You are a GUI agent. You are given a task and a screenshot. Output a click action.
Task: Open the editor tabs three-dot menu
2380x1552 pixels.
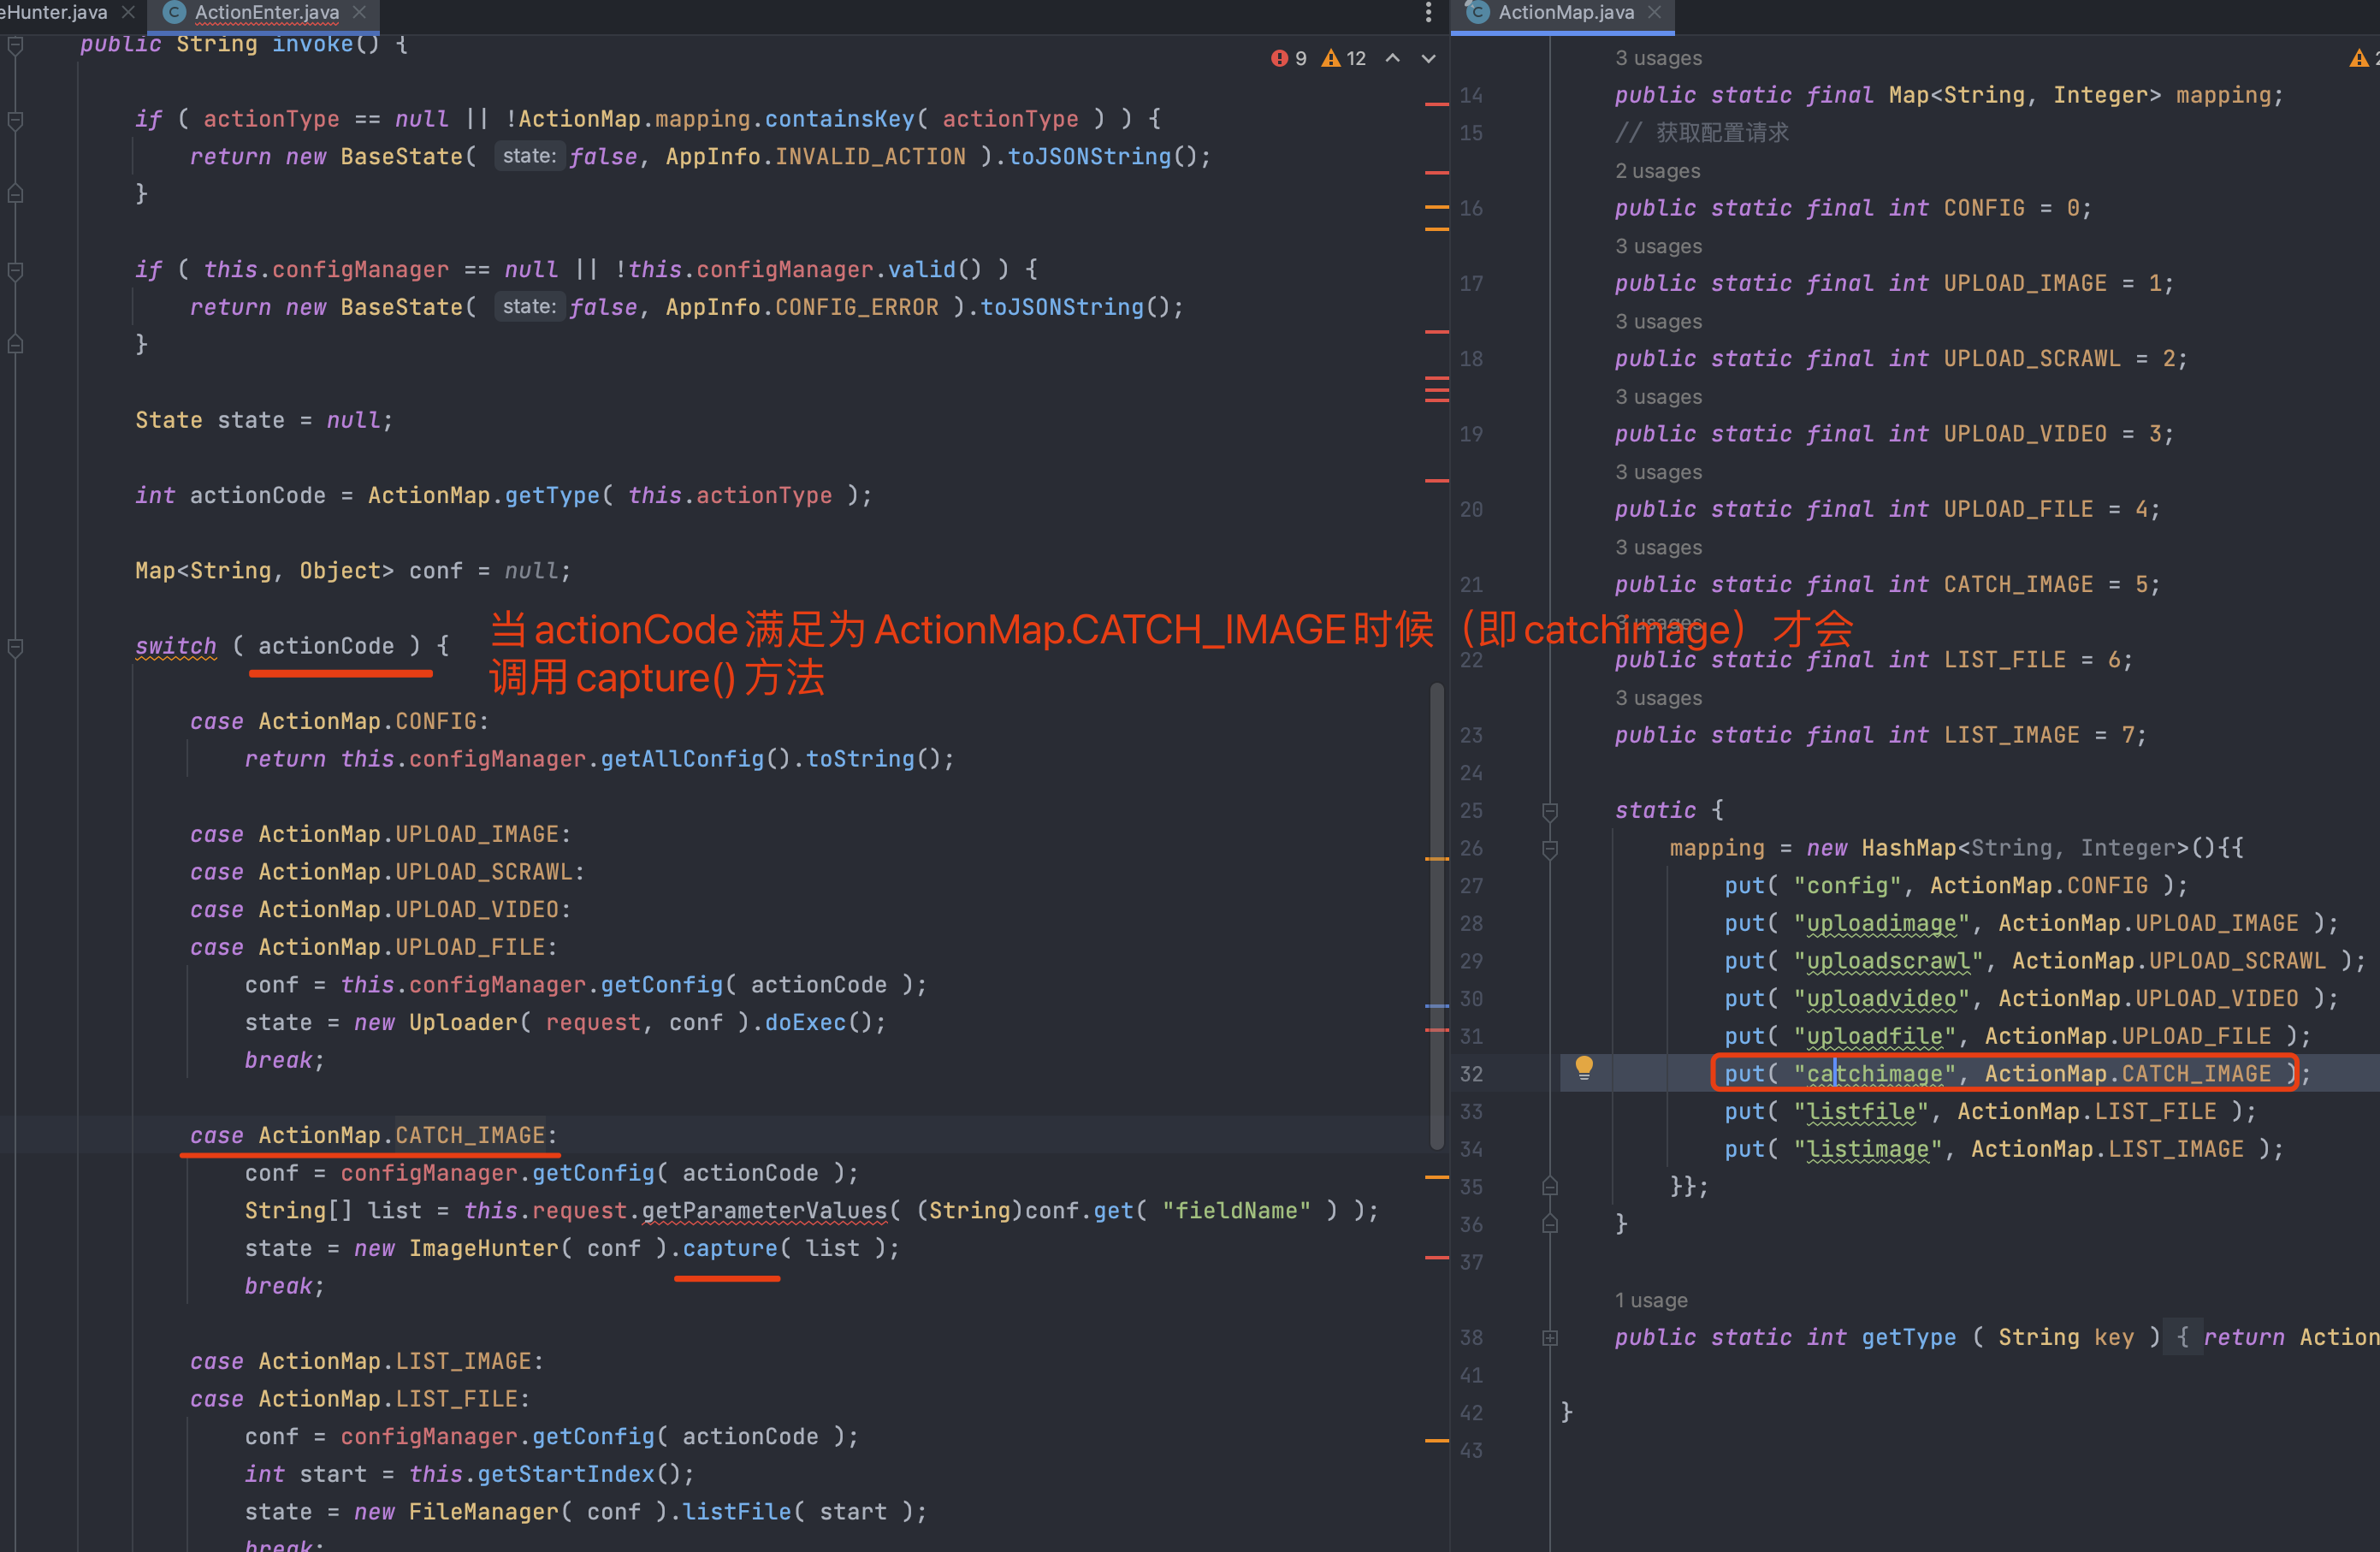coord(1428,12)
